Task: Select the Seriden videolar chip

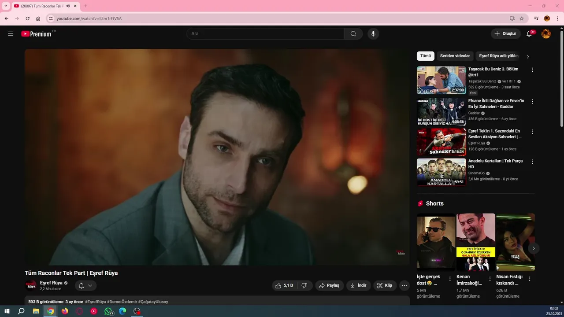Action: (455, 56)
